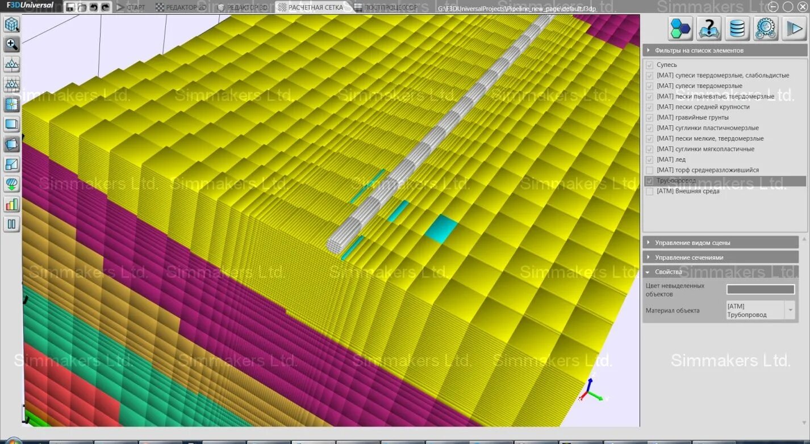The height and width of the screenshot is (444, 810).
Task: Toggle суглинки мягкопластичные checkbox
Action: (649, 149)
